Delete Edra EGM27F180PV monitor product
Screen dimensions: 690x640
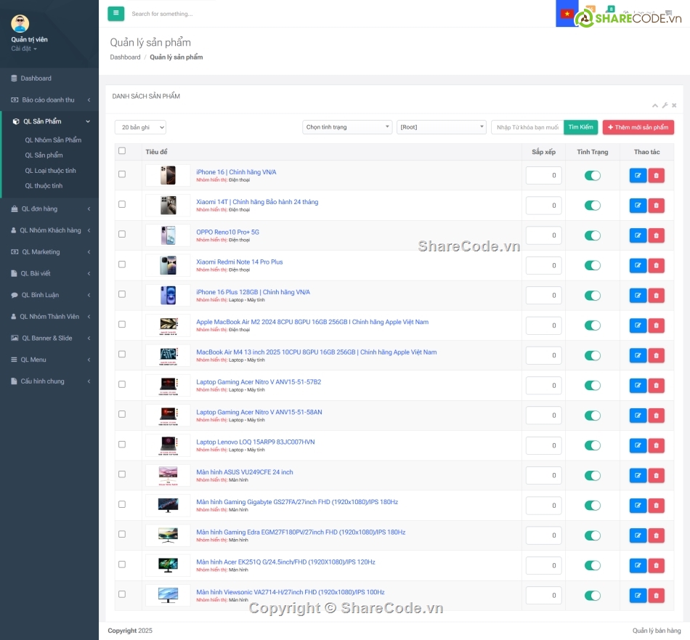point(656,535)
